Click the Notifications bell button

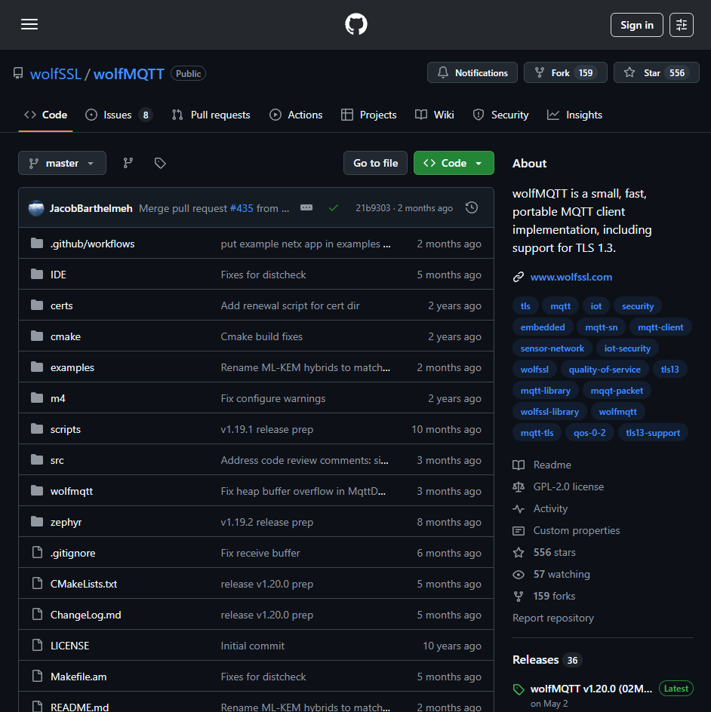(x=472, y=72)
